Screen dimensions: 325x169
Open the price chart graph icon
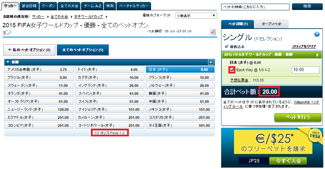(x=213, y=32)
